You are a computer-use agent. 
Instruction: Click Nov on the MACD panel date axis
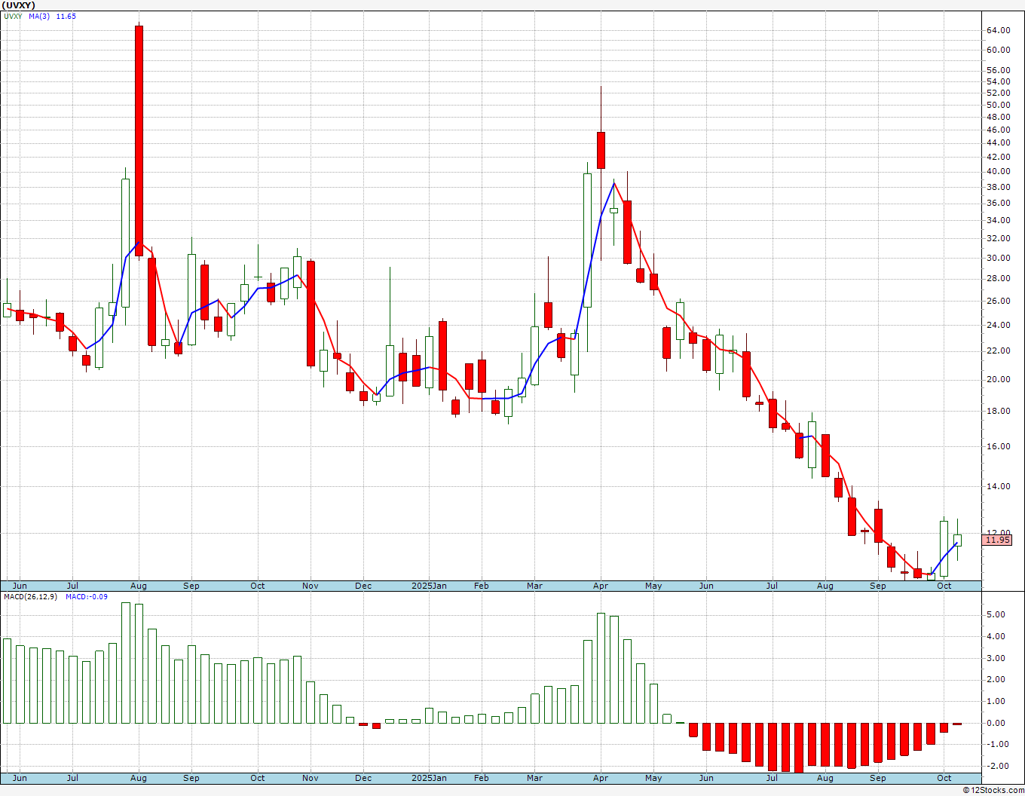(311, 778)
